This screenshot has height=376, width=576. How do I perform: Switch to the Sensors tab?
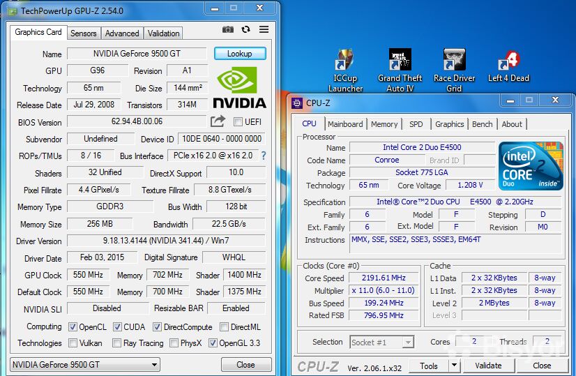pyautogui.click(x=84, y=33)
